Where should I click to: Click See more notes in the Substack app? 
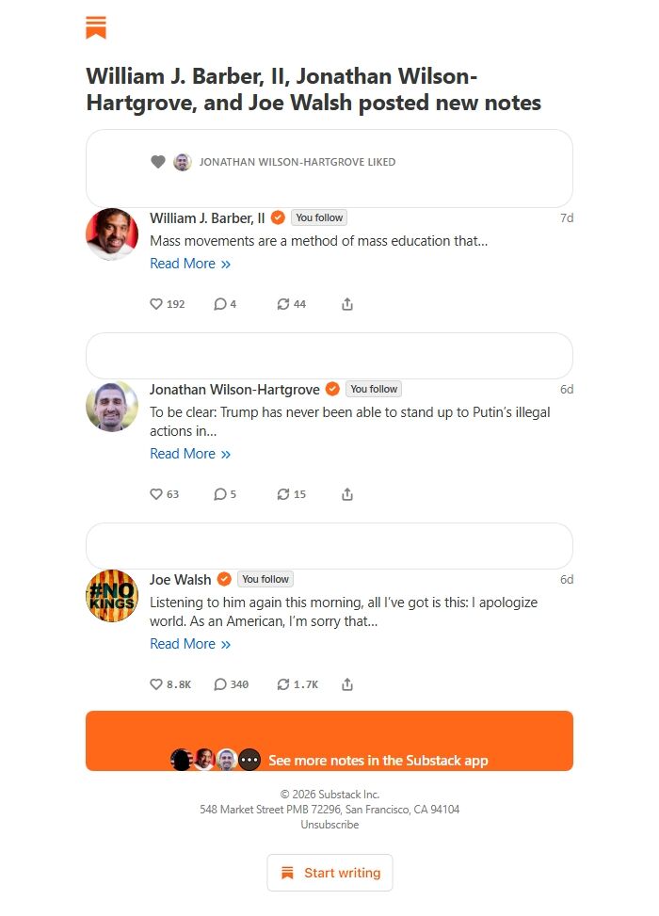click(378, 760)
